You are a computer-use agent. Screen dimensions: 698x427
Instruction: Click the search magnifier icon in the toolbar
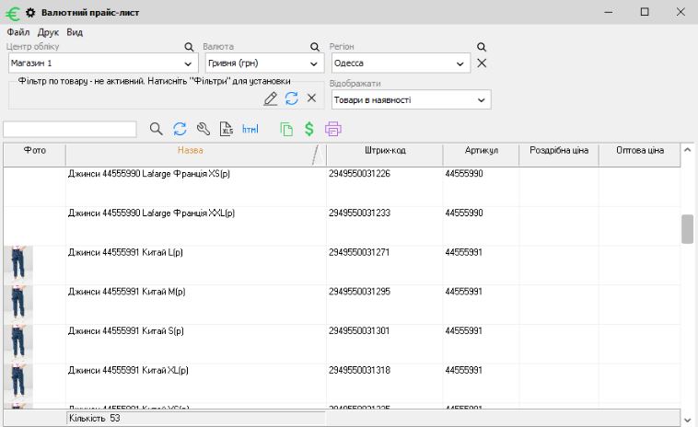157,130
